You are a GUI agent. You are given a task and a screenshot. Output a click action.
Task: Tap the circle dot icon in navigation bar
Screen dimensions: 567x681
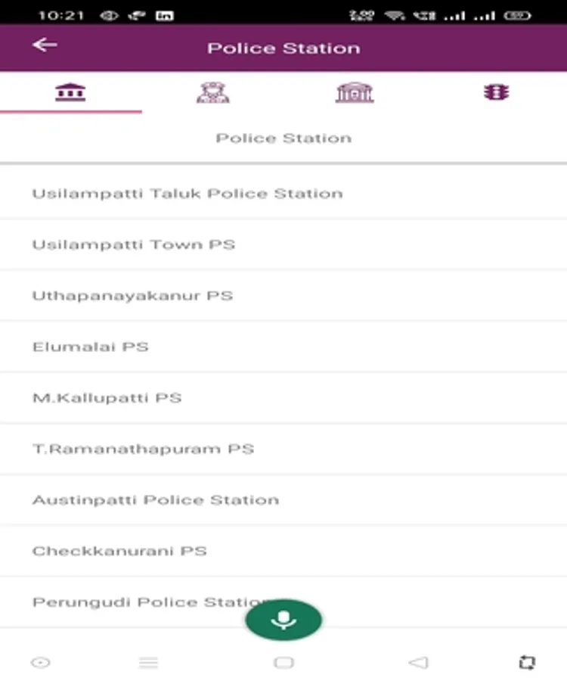click(x=41, y=662)
